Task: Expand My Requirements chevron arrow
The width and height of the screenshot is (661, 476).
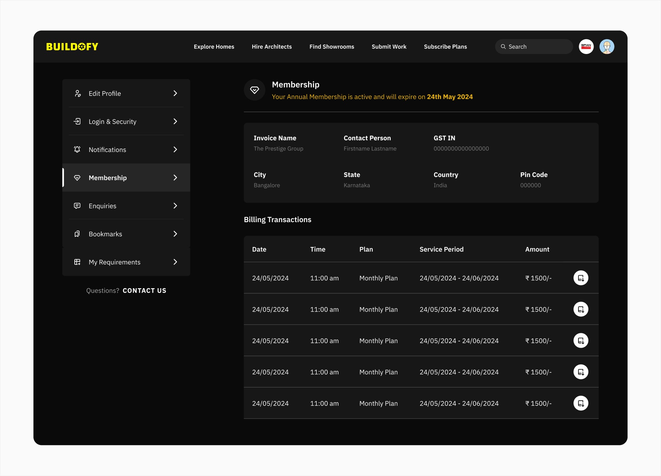Action: tap(175, 262)
